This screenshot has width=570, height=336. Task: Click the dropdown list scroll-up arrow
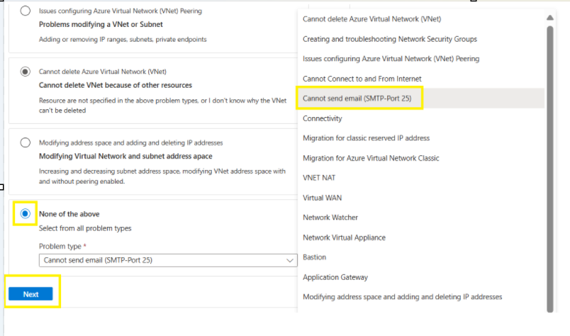(550, 18)
